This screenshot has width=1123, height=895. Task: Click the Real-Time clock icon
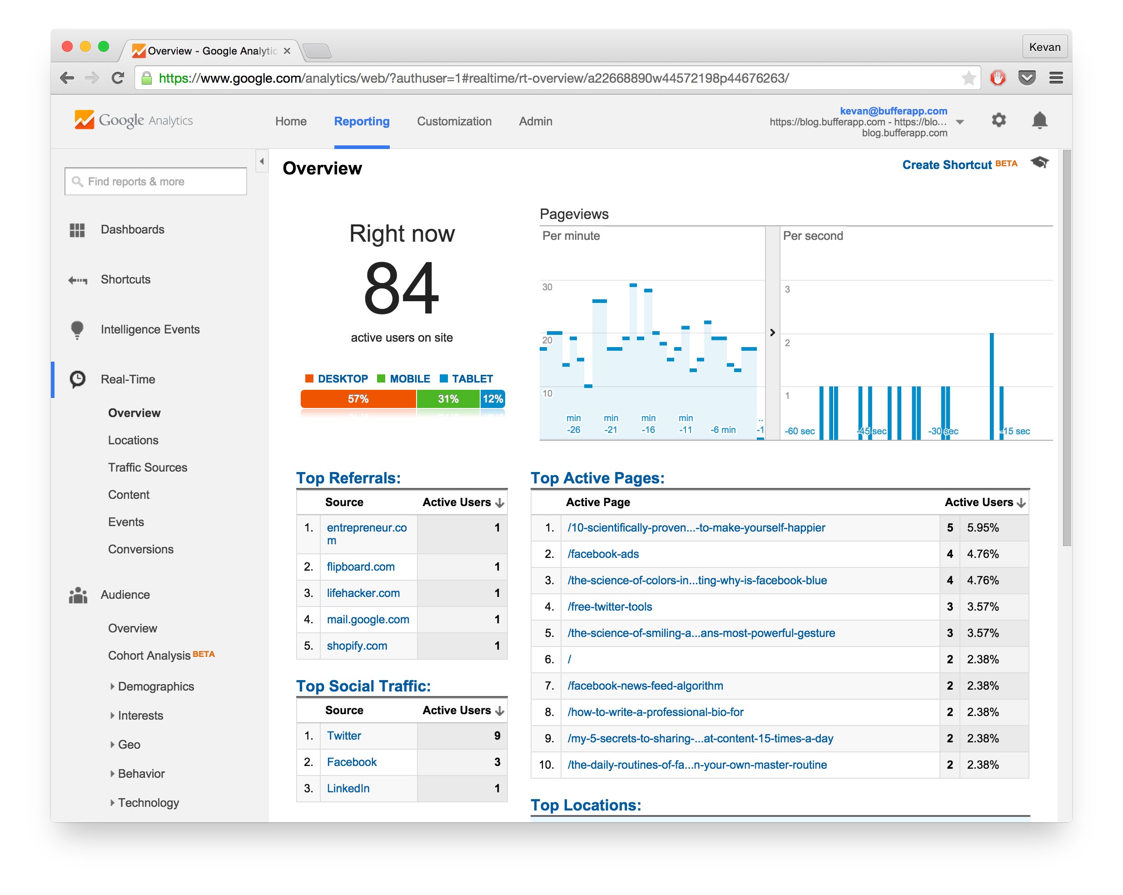[78, 379]
